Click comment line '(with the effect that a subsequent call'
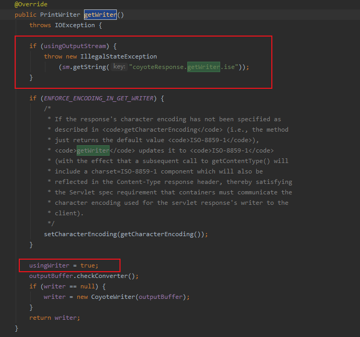 coord(168,161)
